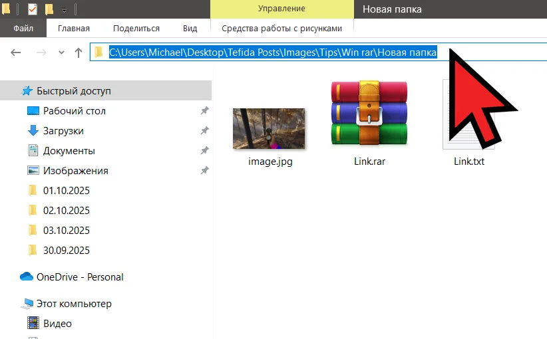Screen dimensions: 547x339
Task: Select the image.jpg thumbnail
Action: [x=269, y=129]
